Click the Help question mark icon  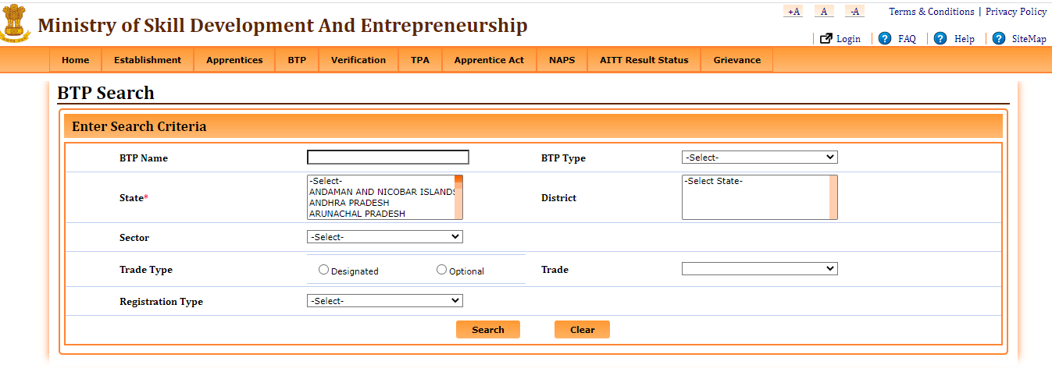click(x=940, y=38)
